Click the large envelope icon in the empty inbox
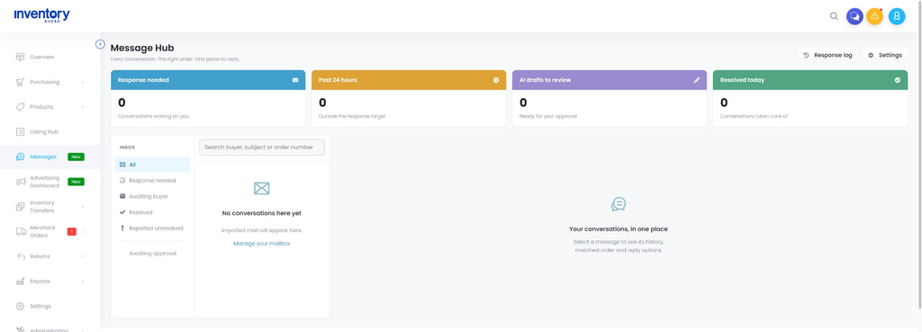The width and height of the screenshot is (922, 332). pos(262,188)
